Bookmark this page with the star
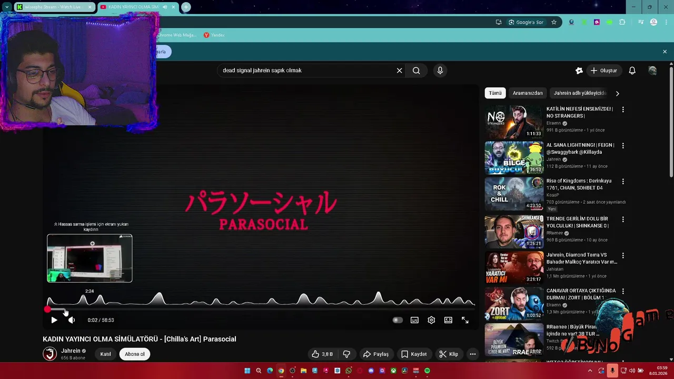This screenshot has height=379, width=674. pyautogui.click(x=554, y=22)
